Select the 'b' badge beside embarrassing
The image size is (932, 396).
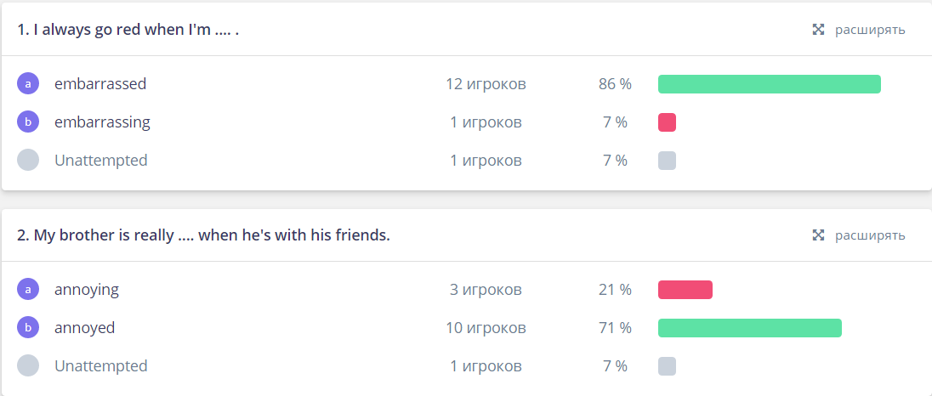pyautogui.click(x=28, y=122)
